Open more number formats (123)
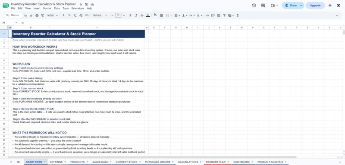 click(x=87, y=16)
